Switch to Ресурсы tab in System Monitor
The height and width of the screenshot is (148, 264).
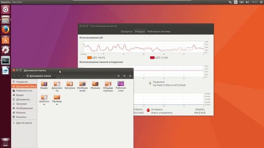[140, 31]
